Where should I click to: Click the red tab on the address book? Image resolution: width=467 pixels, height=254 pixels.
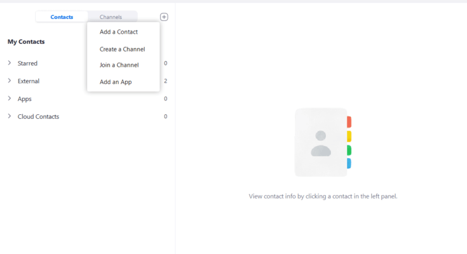[x=349, y=122]
